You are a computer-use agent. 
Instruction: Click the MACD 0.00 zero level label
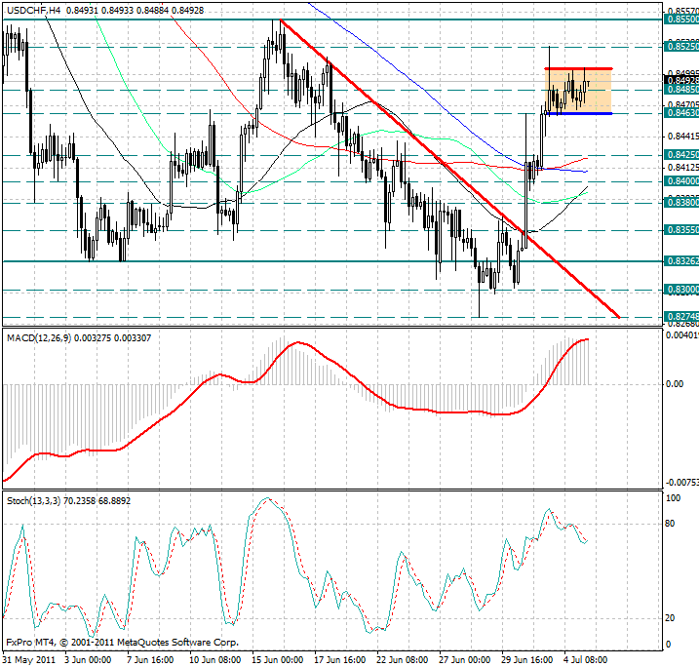[675, 384]
